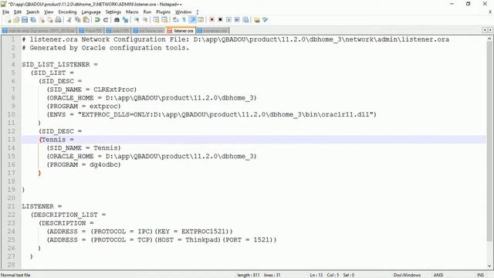Click the spell-check checkmark toolbar icon
The image size is (494, 278).
pyautogui.click(x=266, y=20)
